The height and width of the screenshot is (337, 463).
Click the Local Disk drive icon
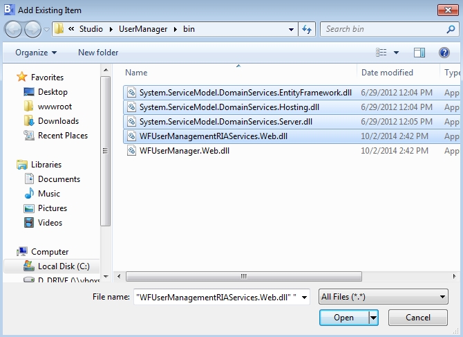(29, 266)
